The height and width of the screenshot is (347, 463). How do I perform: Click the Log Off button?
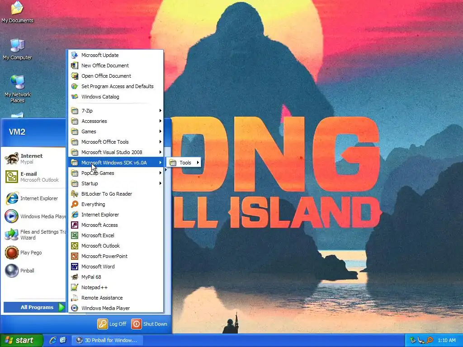[x=112, y=324]
